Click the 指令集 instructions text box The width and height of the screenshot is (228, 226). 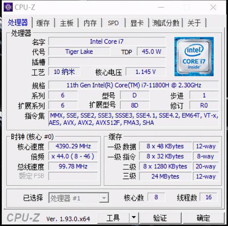click(134, 119)
